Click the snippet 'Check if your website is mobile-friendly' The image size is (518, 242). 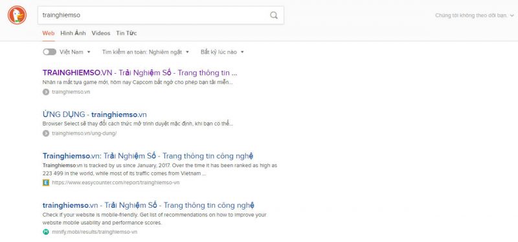(x=154, y=219)
